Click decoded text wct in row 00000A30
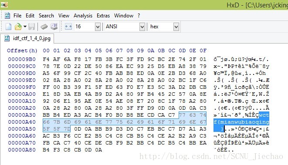 tap(264, 115)
